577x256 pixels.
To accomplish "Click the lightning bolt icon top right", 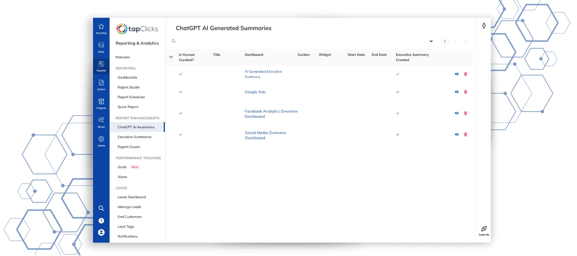I will click(484, 26).
